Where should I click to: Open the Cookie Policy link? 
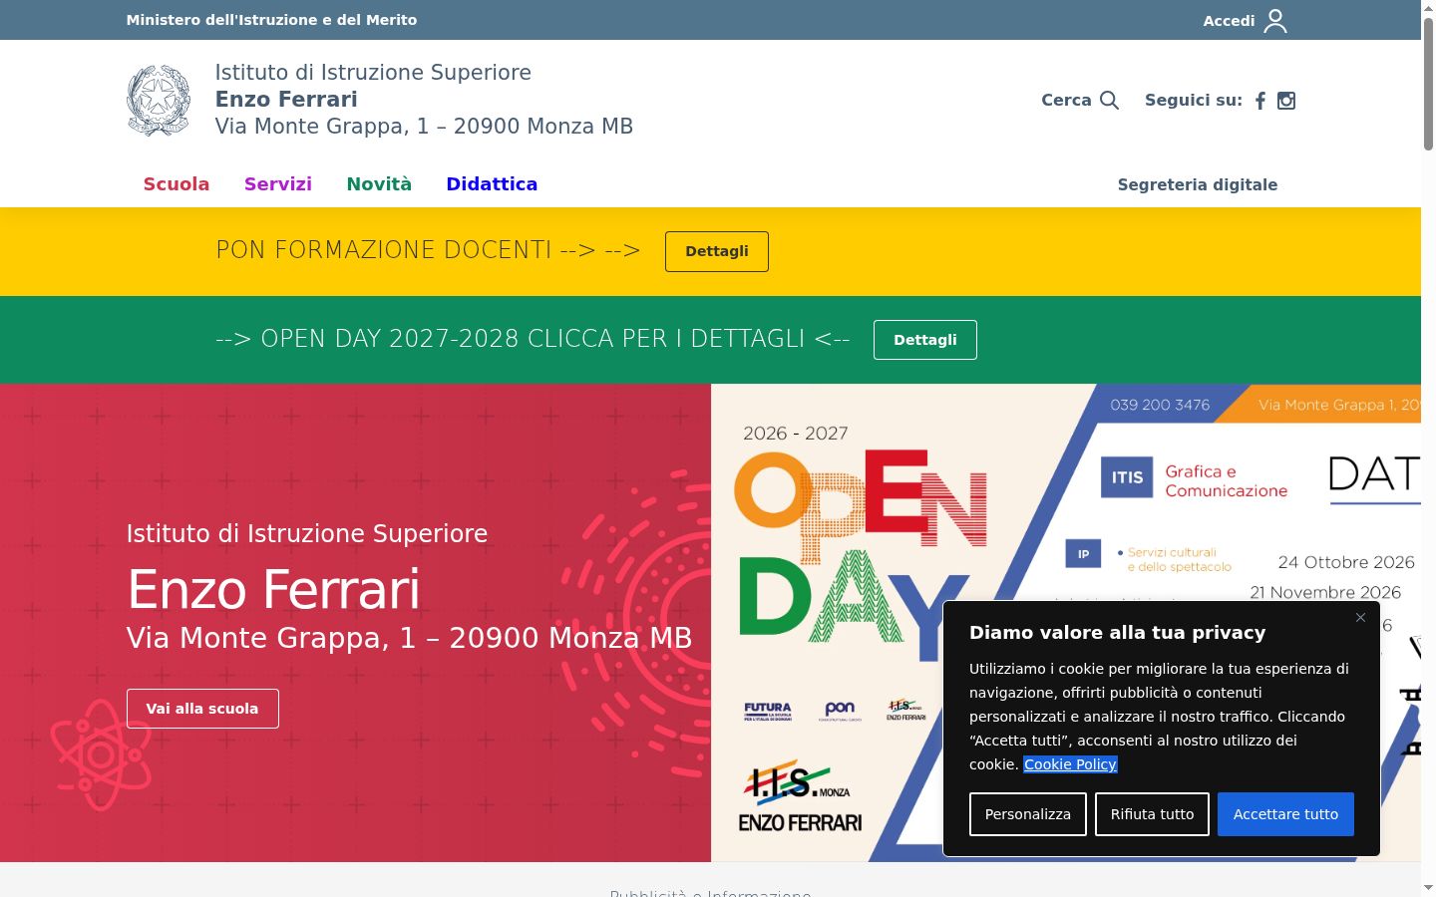(1070, 764)
